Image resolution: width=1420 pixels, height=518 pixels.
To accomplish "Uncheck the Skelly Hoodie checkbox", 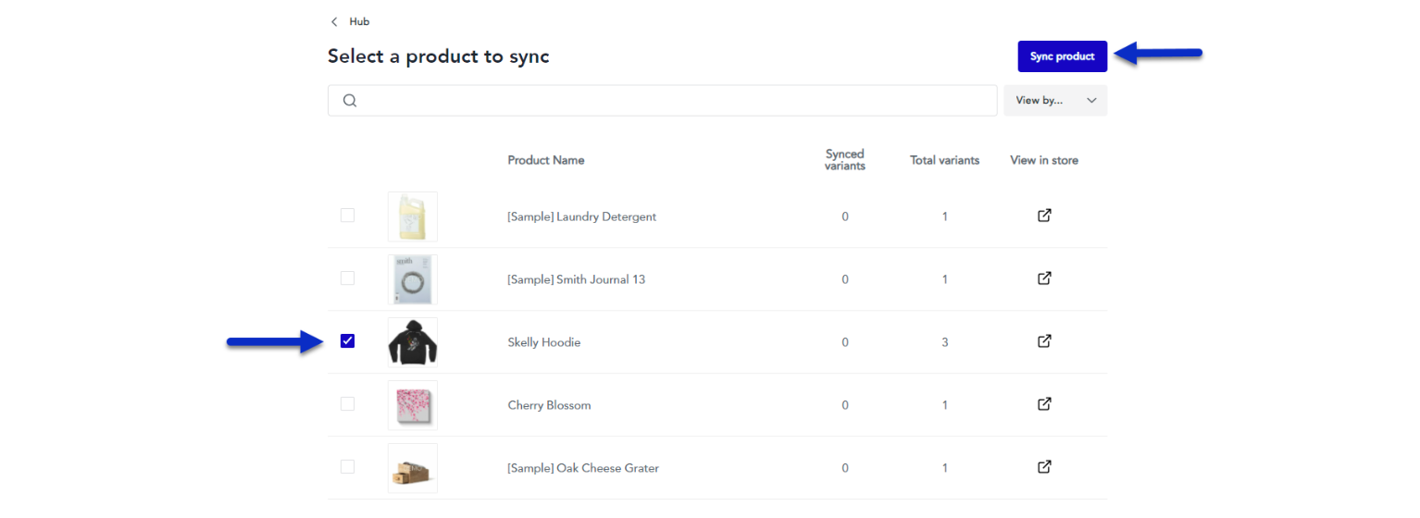I will coord(347,341).
